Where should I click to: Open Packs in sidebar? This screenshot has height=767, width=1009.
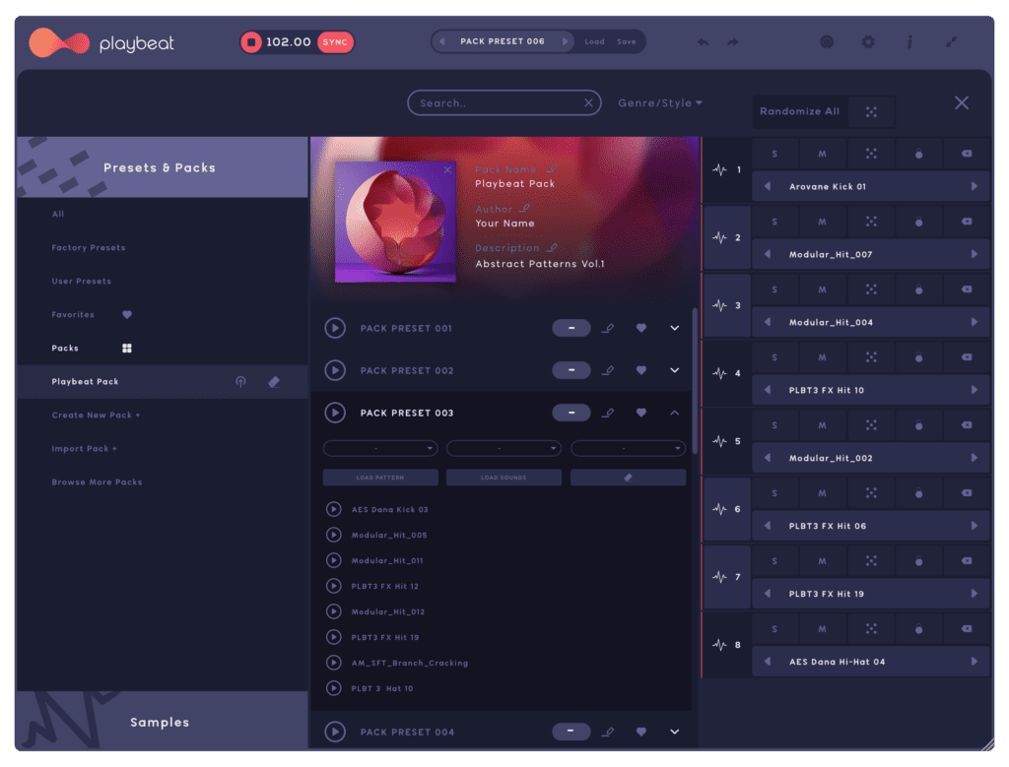coord(65,348)
